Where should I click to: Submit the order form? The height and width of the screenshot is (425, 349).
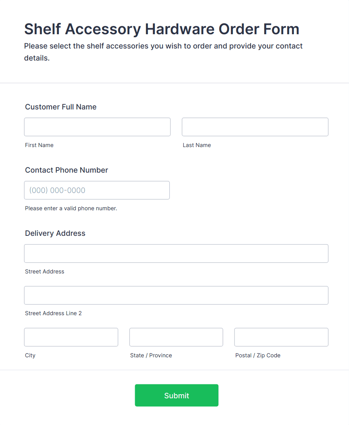click(176, 395)
